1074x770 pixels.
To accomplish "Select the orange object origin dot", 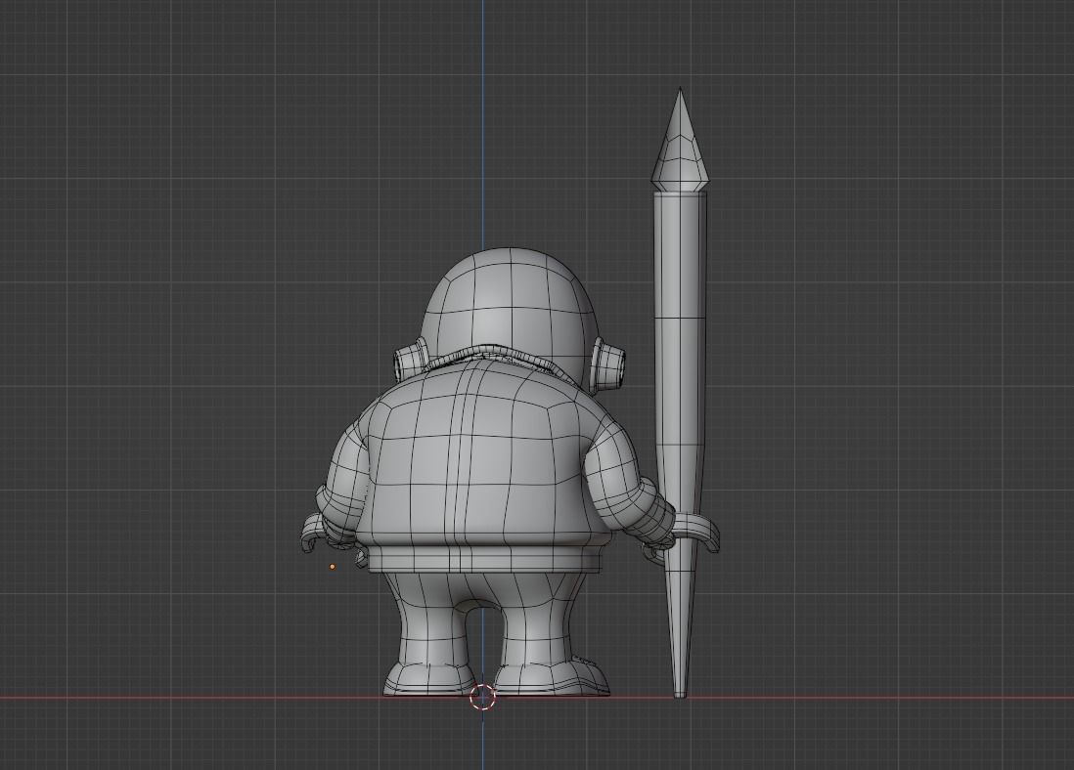I will [333, 567].
